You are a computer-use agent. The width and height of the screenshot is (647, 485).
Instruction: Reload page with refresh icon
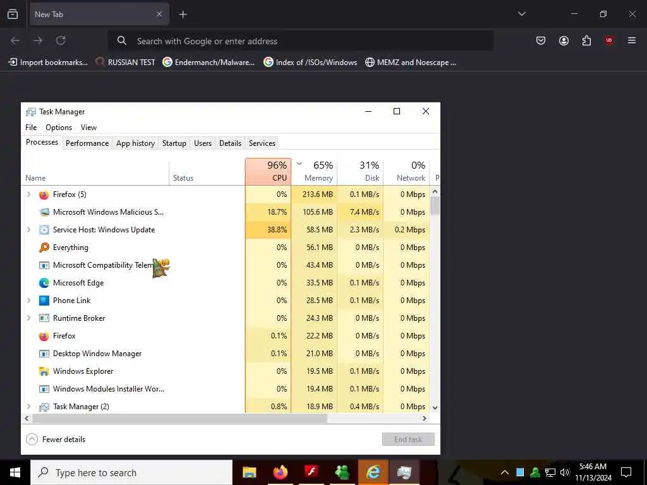[x=61, y=40]
